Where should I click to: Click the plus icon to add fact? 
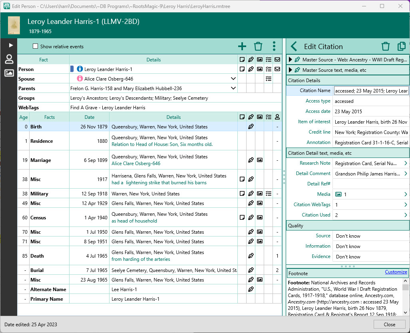tap(242, 46)
